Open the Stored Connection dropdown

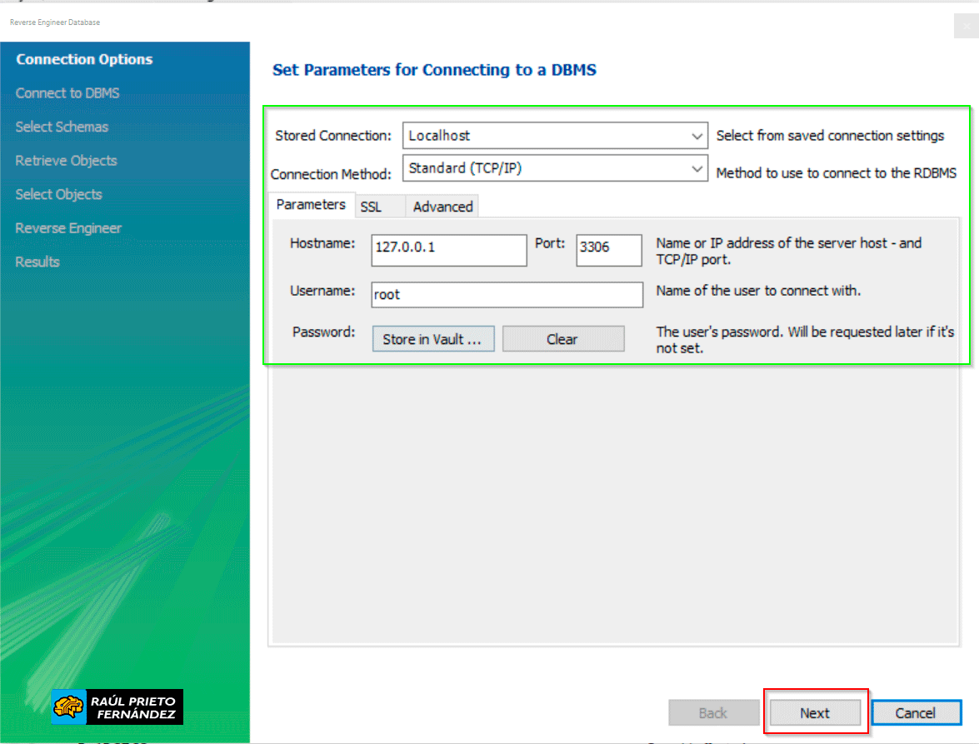click(x=554, y=136)
